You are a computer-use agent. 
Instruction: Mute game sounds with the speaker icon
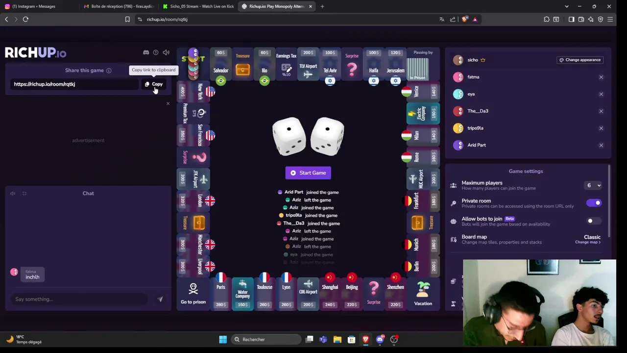tap(166, 52)
